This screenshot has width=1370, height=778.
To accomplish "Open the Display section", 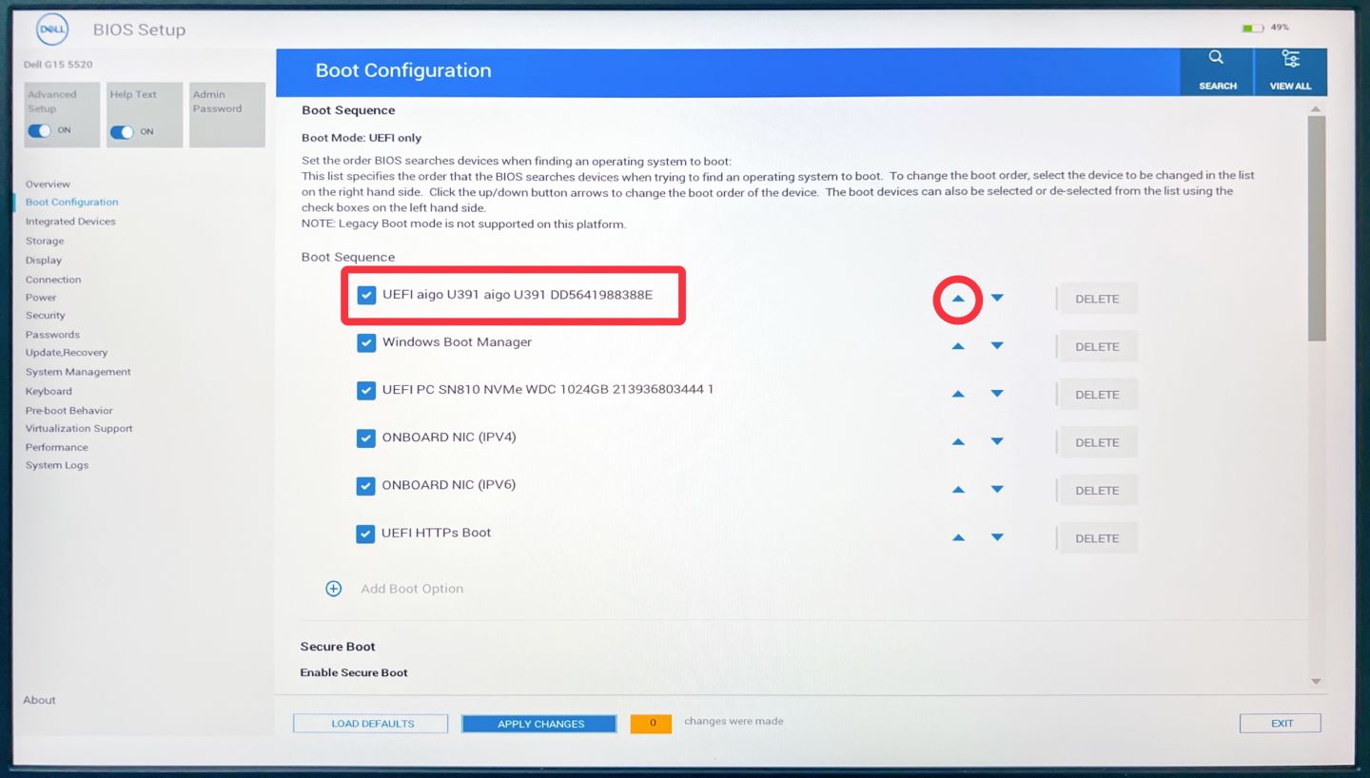I will 44,261.
